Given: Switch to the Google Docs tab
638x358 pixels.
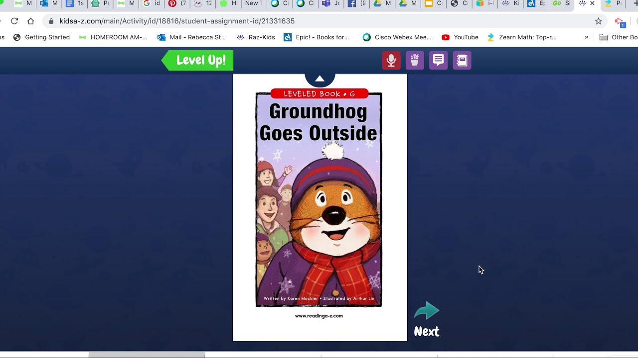Looking at the screenshot, I should pyautogui.click(x=75, y=3).
